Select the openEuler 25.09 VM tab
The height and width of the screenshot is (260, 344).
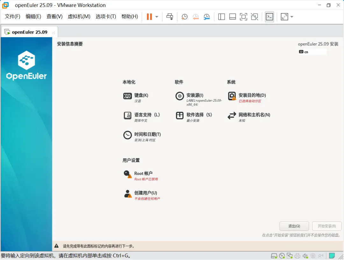click(x=30, y=32)
